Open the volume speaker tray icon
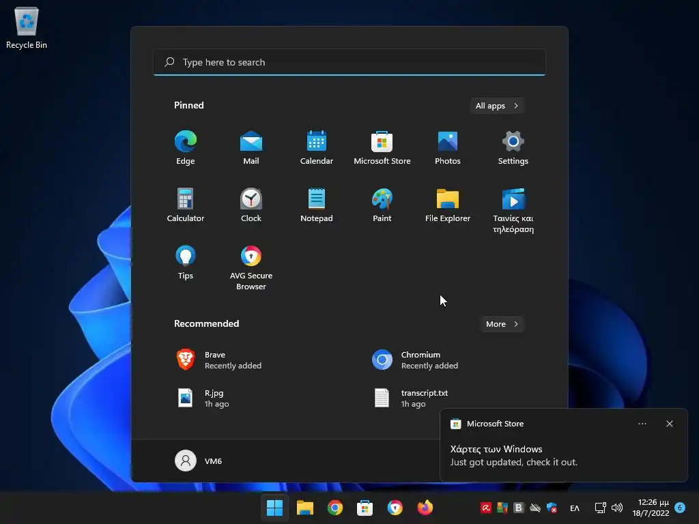The height and width of the screenshot is (524, 699). pos(617,508)
